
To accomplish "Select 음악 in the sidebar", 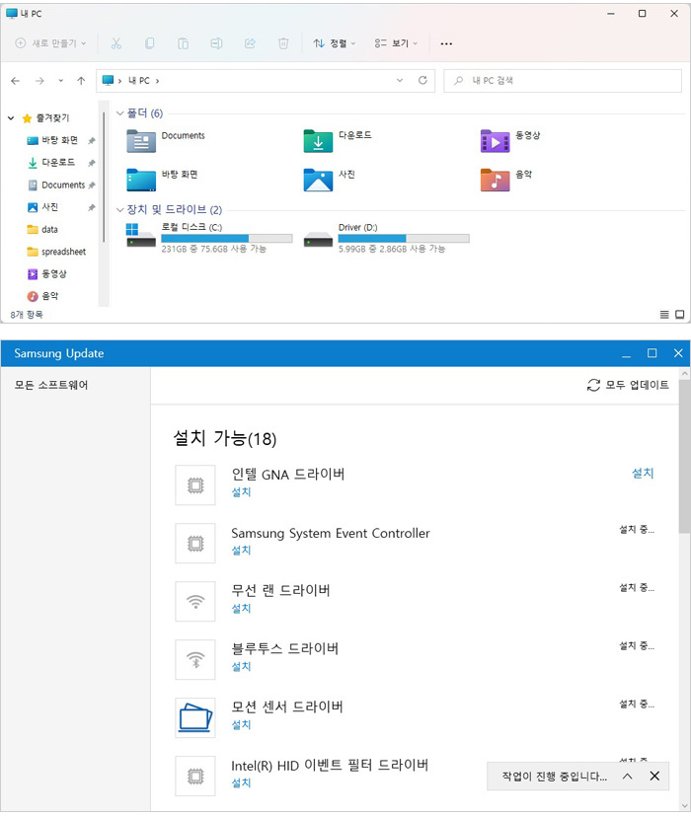I will (x=42, y=296).
